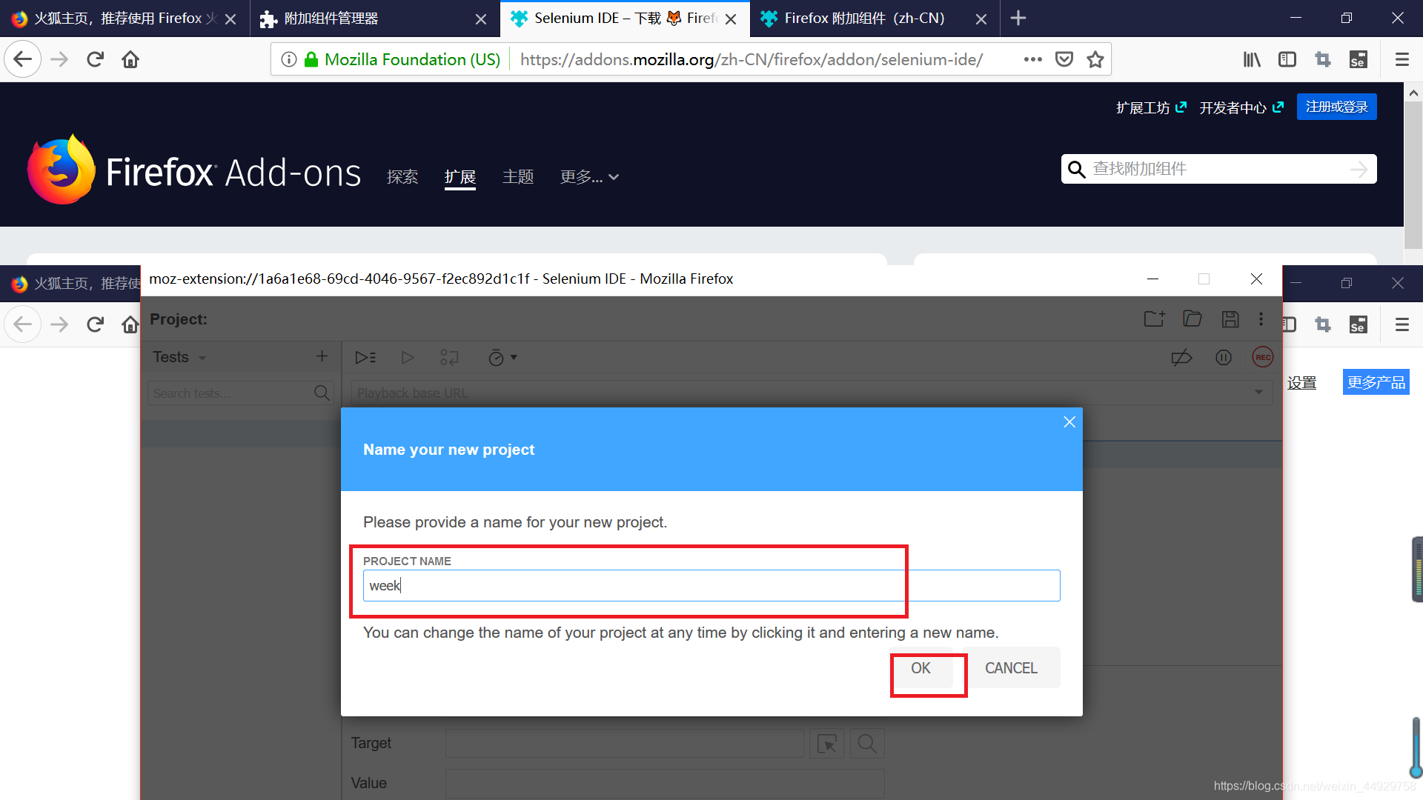Switch to 附加组件管理器 tab
The width and height of the screenshot is (1423, 800).
pyautogui.click(x=374, y=19)
